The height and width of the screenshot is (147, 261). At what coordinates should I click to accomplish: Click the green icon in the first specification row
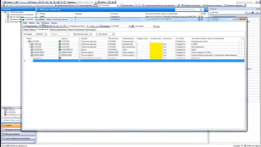point(60,41)
